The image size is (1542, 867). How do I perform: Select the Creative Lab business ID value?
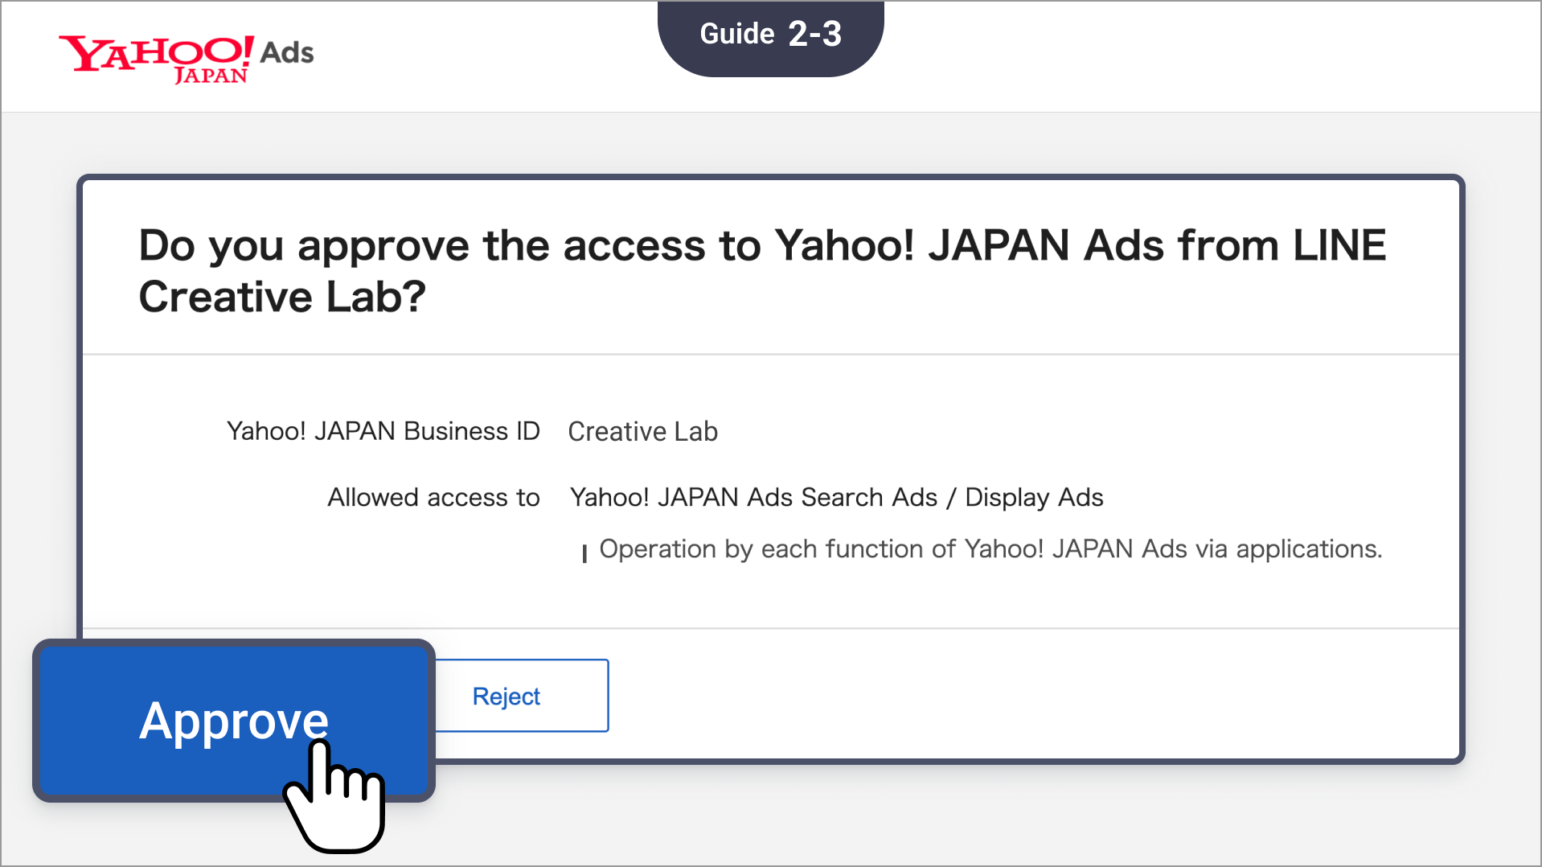tap(642, 431)
